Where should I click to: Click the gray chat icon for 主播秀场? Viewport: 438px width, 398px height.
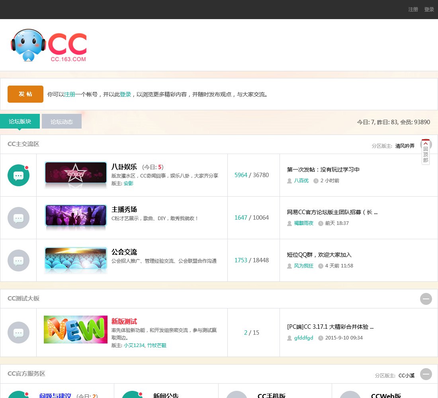[18, 218]
